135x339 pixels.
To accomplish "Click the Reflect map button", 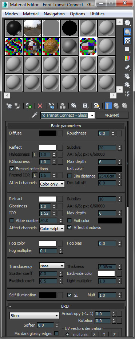I will click(x=60, y=148).
